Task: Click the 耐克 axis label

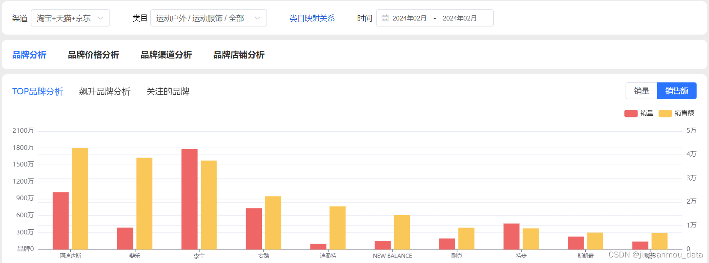Action: [x=457, y=256]
